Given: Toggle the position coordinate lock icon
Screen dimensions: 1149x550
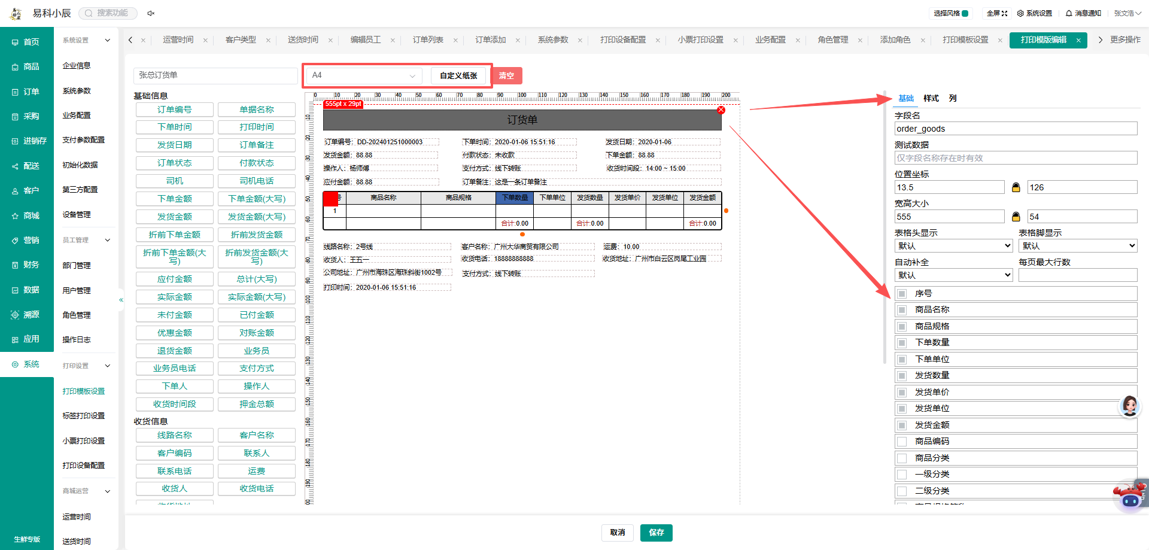Looking at the screenshot, I should pyautogui.click(x=1016, y=187).
